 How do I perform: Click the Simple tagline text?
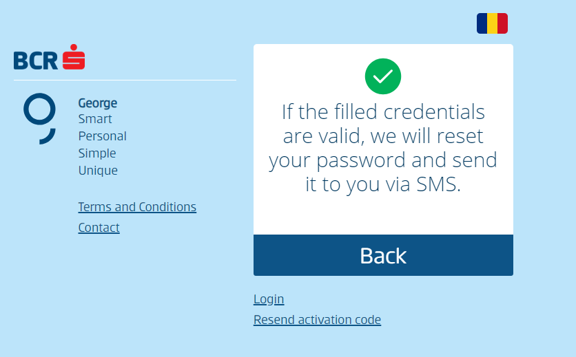coord(97,153)
